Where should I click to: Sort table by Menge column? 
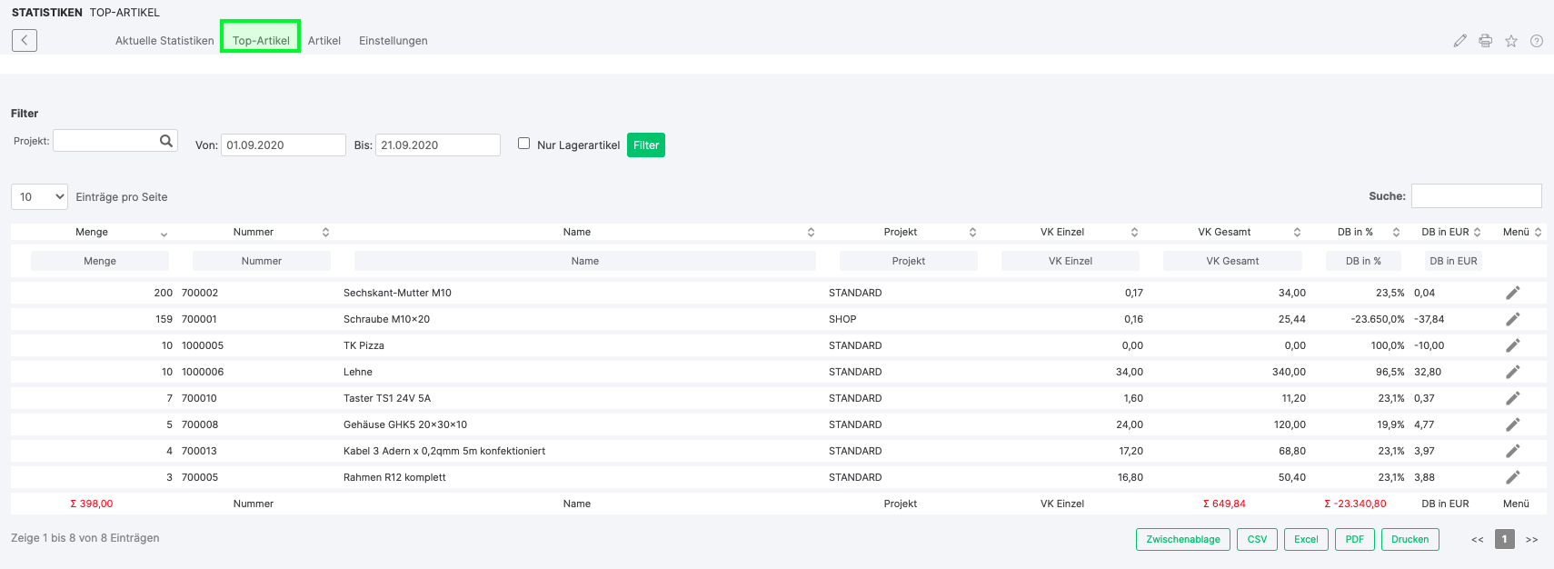92,232
